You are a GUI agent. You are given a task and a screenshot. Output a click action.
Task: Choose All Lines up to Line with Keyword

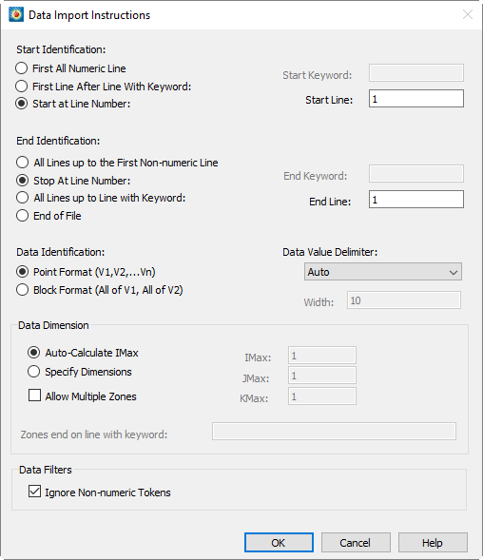point(22,198)
